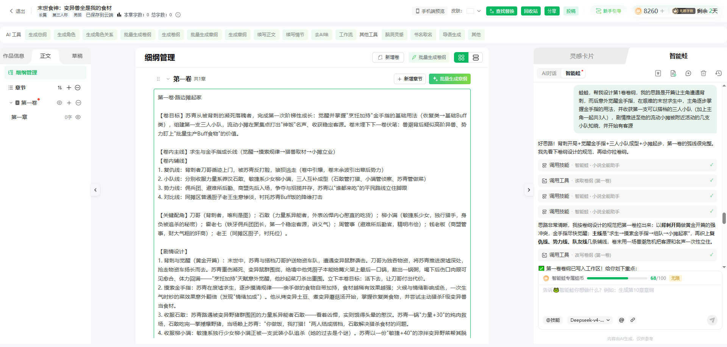The image size is (727, 347).
Task: Collapse the right panel with arrow
Action: (x=529, y=190)
